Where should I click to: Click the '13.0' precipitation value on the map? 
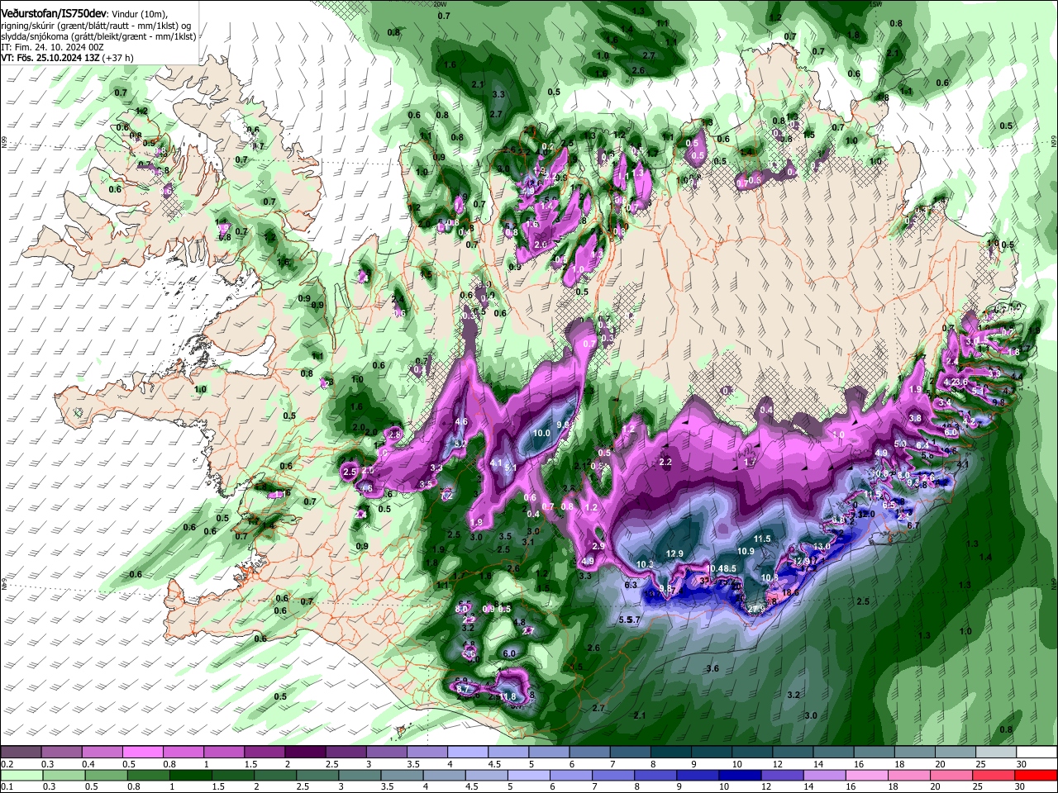pos(822,547)
